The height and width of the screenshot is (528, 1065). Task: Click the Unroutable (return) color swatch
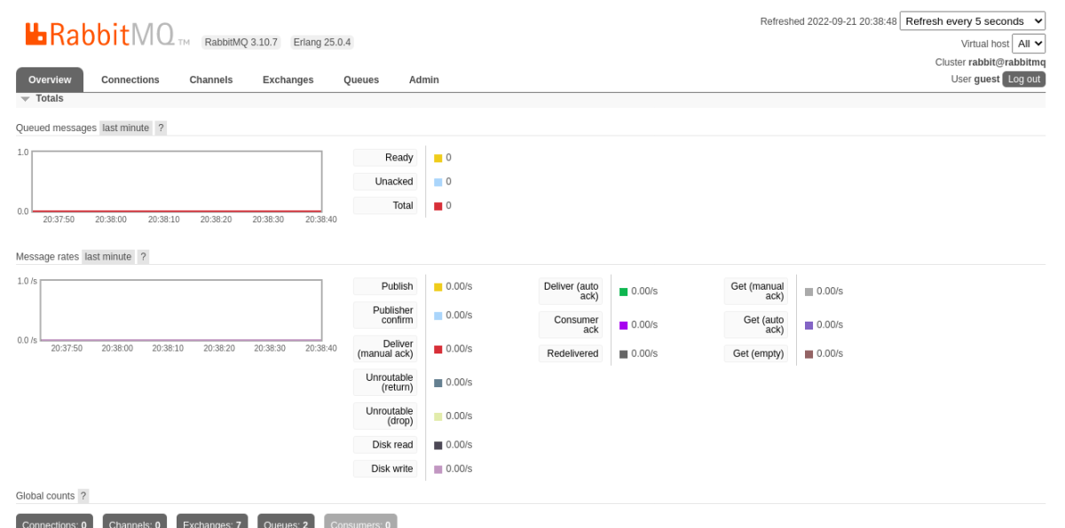(x=438, y=383)
